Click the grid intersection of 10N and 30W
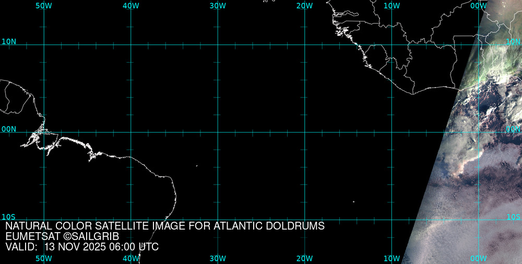The image size is (522, 264). point(218,45)
